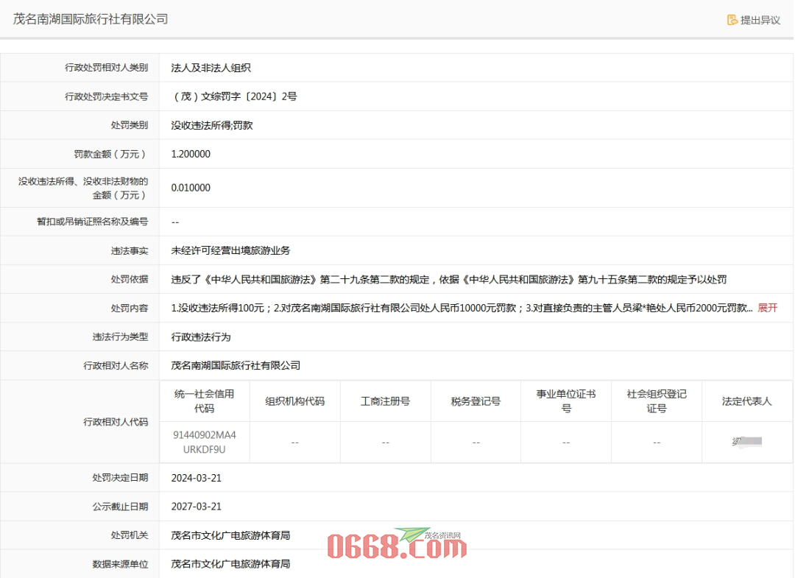Click the penalty decision date 2024-03-21
The width and height of the screenshot is (795, 578).
[x=196, y=478]
